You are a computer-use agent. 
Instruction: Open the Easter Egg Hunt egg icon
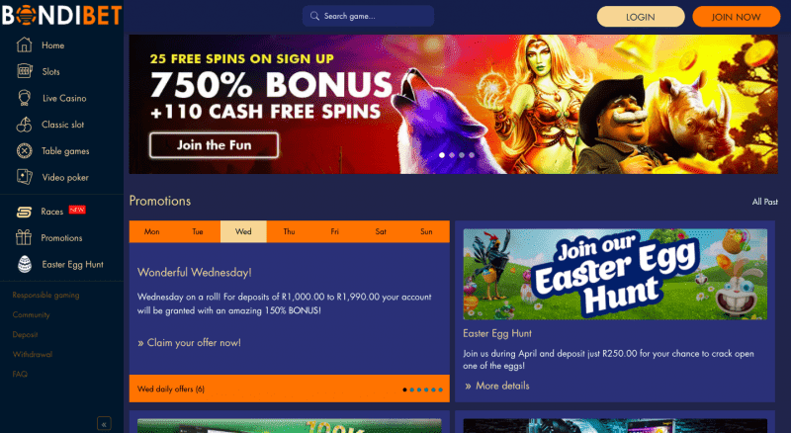pyautogui.click(x=24, y=264)
